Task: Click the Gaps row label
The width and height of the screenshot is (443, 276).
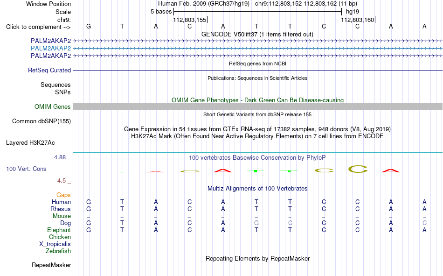Action: point(63,195)
